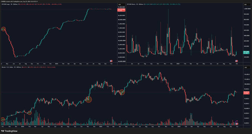Image resolution: width=252 pixels, height=134 pixels.
Task: Click the 1,000.0000 label on the Shorts price axis
Action: pos(247,9)
